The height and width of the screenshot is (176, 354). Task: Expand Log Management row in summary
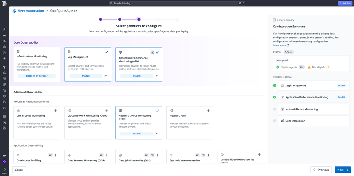click(313, 86)
